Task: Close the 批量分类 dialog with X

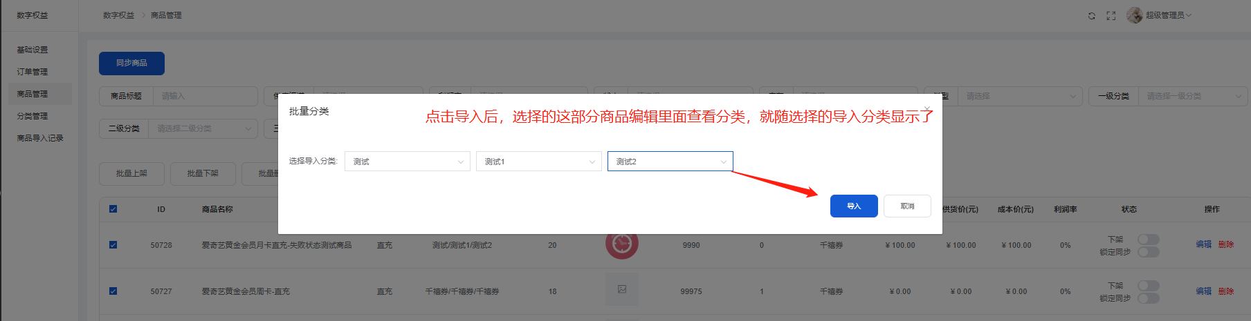Action: (927, 109)
